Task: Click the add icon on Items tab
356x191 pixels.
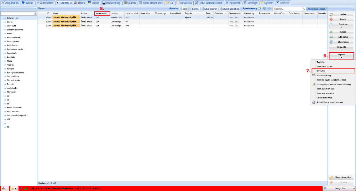Action: pos(71,3)
